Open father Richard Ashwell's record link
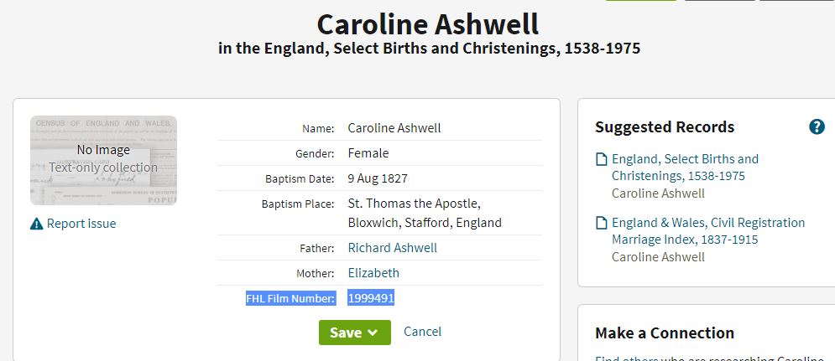Viewport: 835px width, 361px height. (x=393, y=248)
